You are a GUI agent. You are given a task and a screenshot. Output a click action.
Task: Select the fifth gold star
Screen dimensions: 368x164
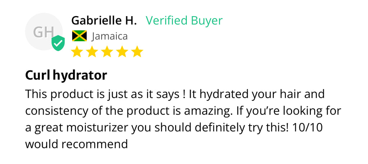pyautogui.click(x=137, y=52)
